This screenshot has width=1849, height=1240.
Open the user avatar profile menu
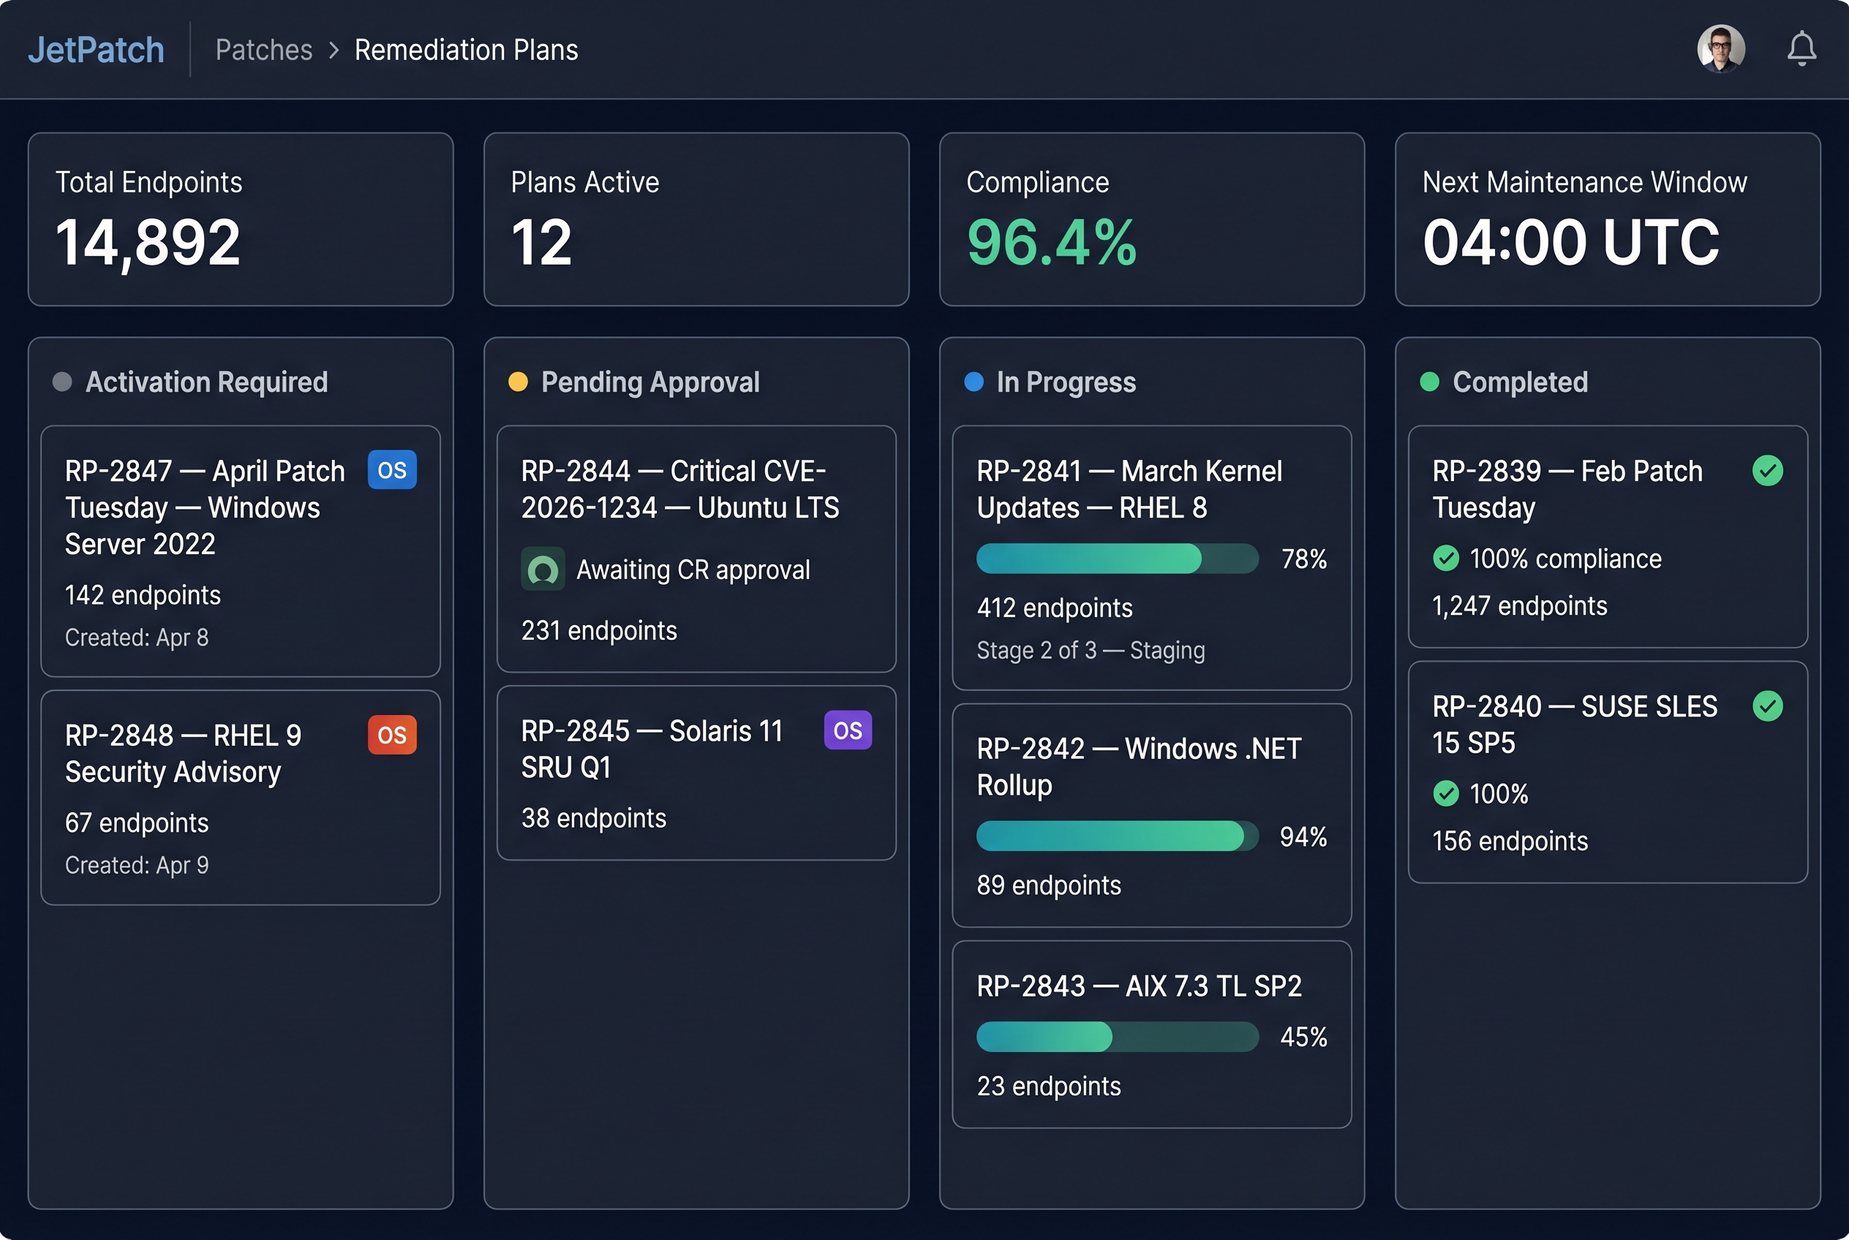[1721, 48]
